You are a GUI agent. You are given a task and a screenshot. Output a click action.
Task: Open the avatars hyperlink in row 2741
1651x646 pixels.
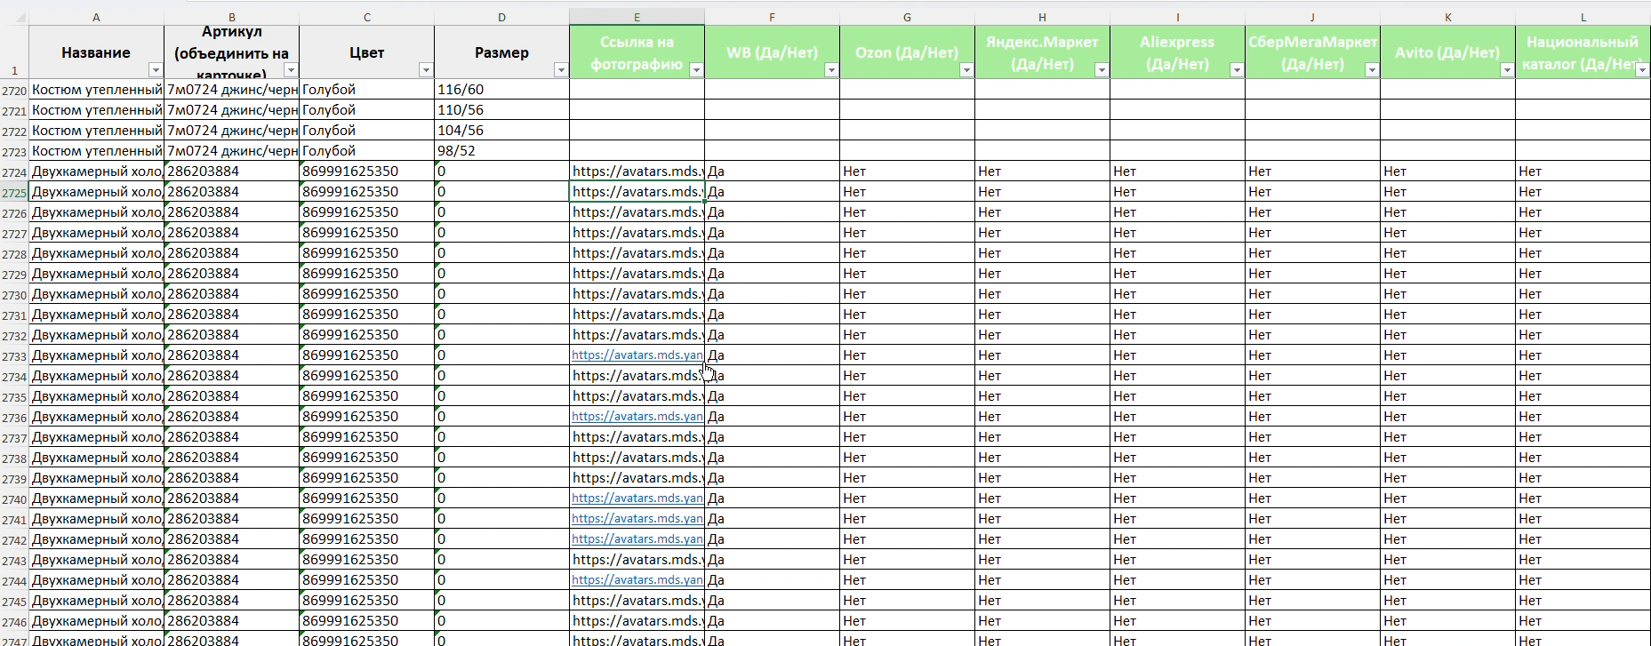pyautogui.click(x=637, y=519)
